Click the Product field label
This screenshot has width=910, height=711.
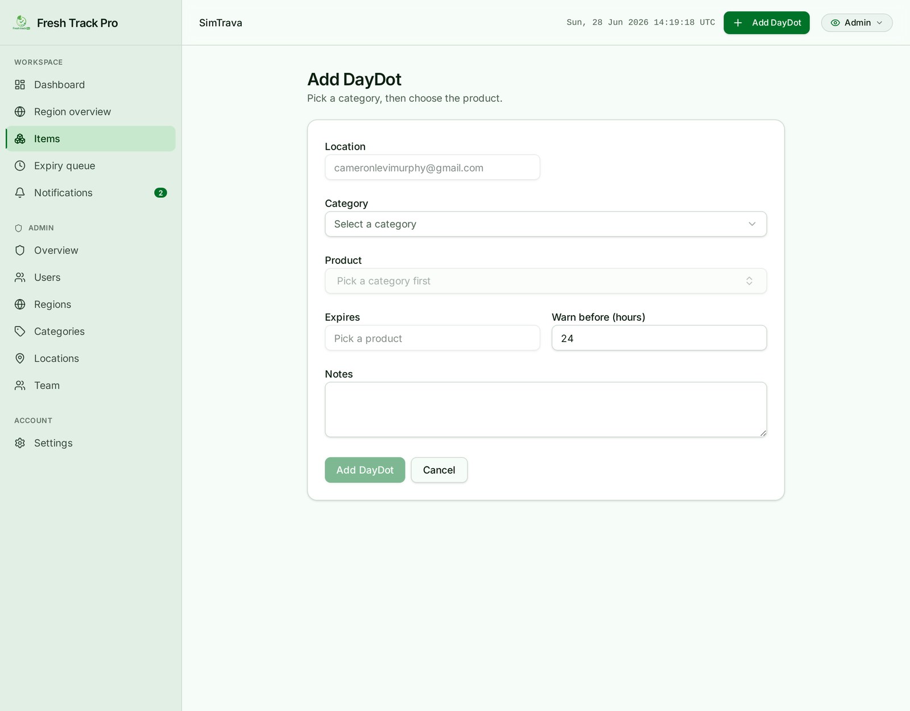[343, 260]
